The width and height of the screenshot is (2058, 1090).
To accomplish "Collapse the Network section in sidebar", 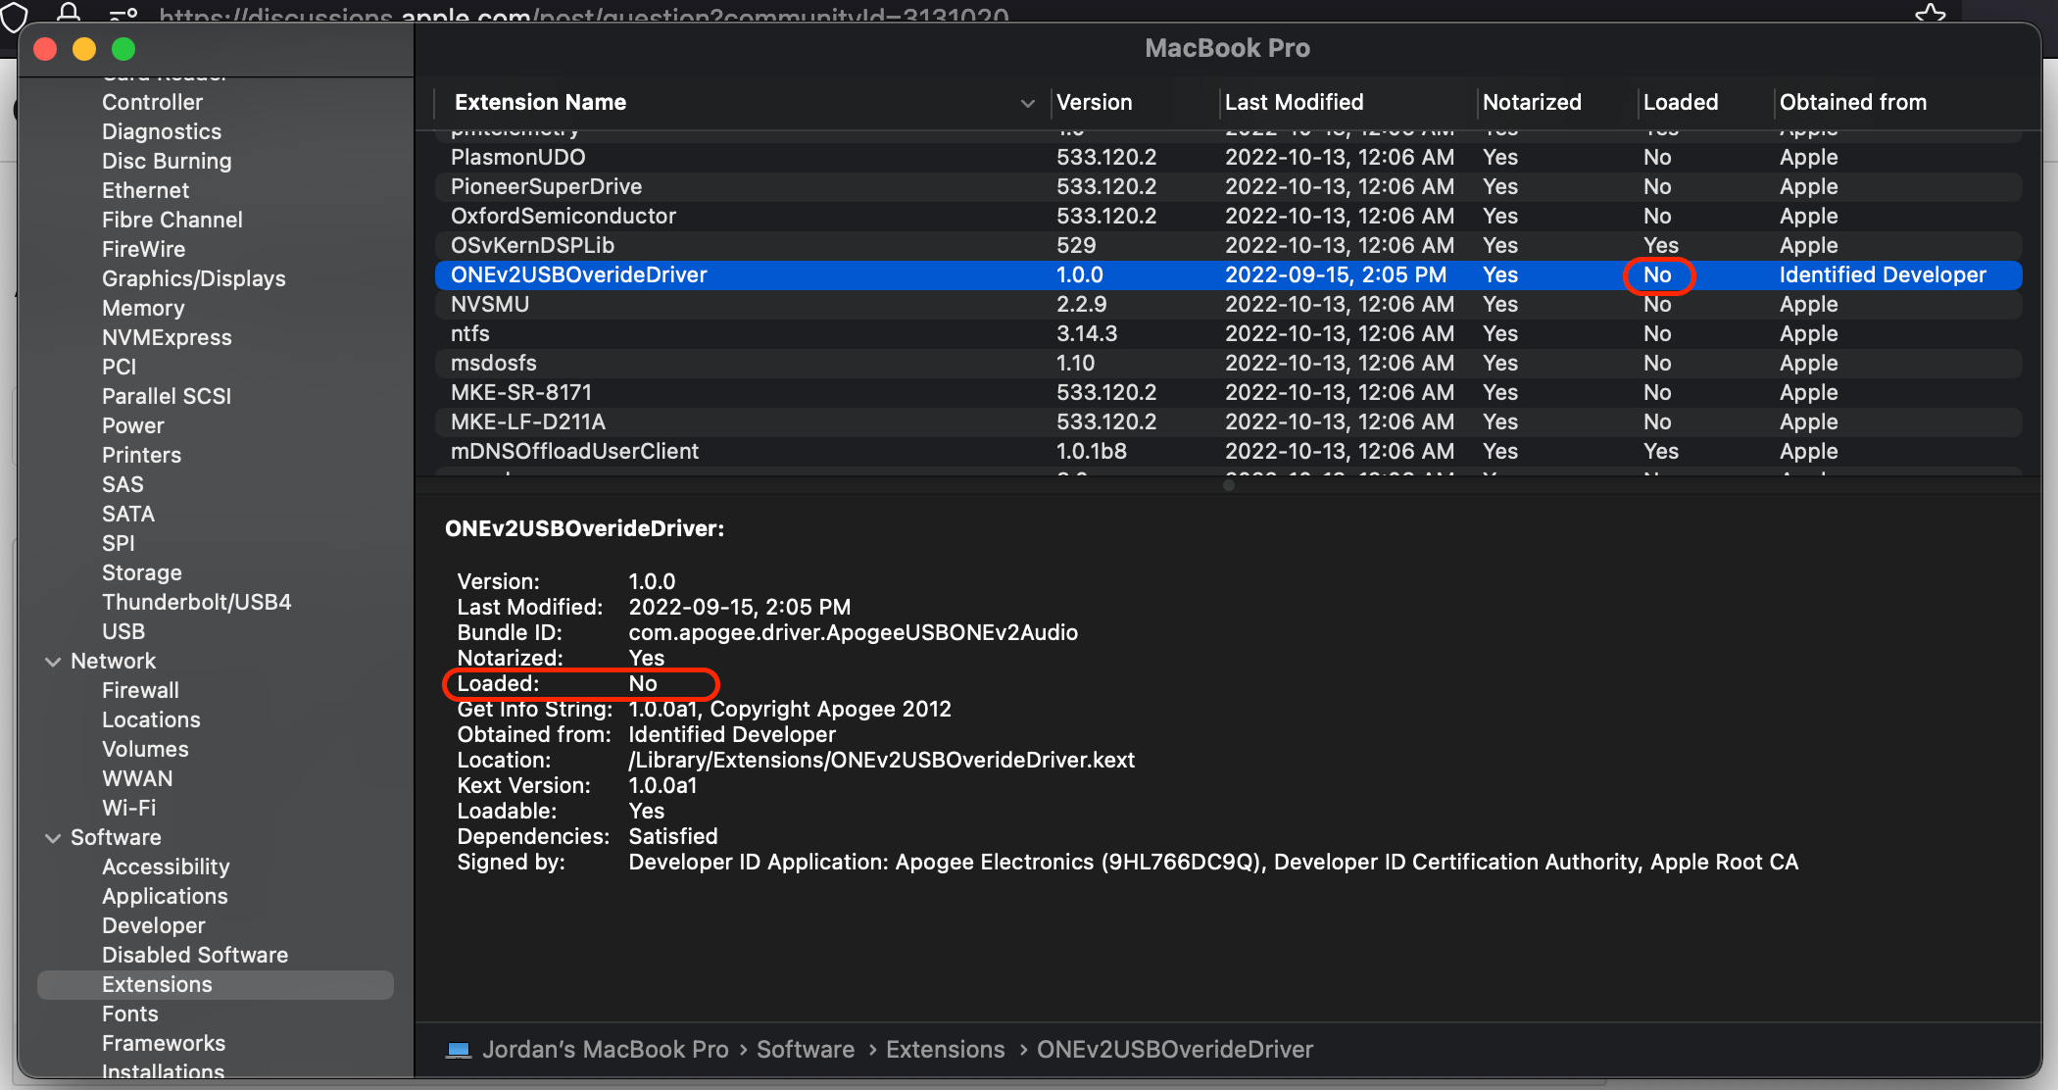I will click(53, 662).
